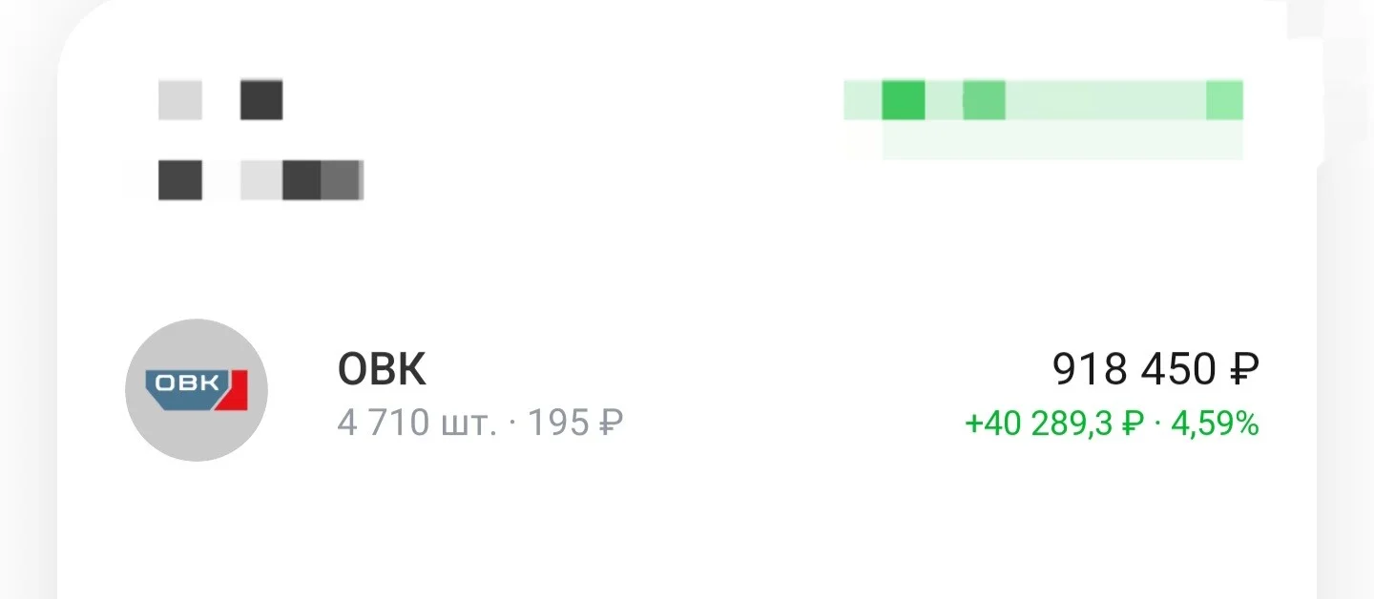The width and height of the screenshot is (1374, 599).
Task: Click the 195 ₽ share price
Action: (576, 423)
